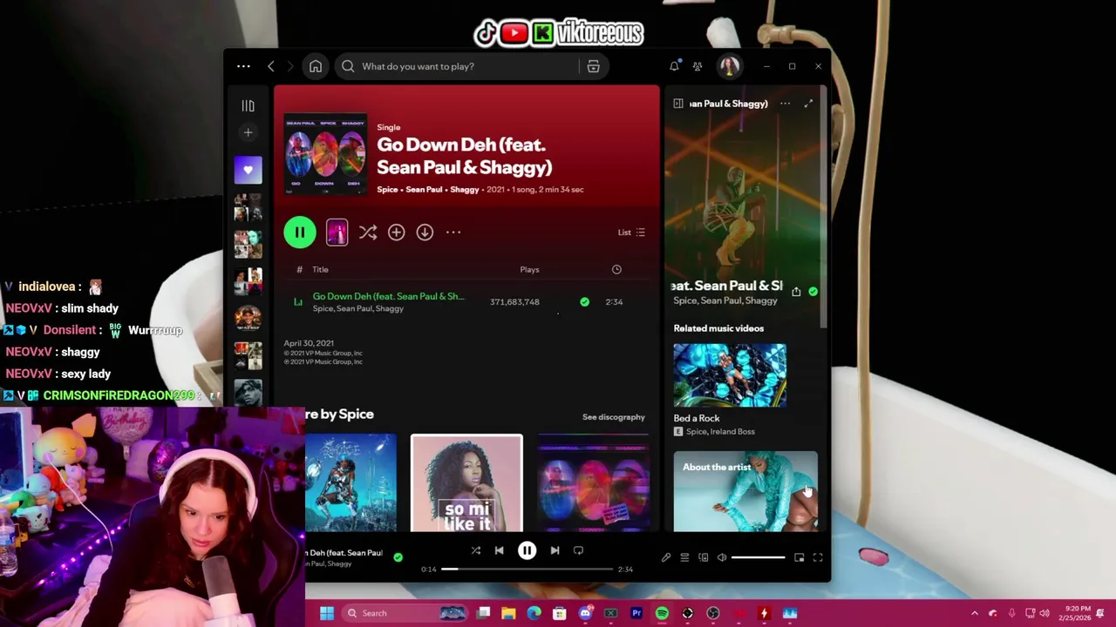This screenshot has width=1116, height=627.
Task: Open Premiere Pro from the taskbar
Action: pos(636,613)
